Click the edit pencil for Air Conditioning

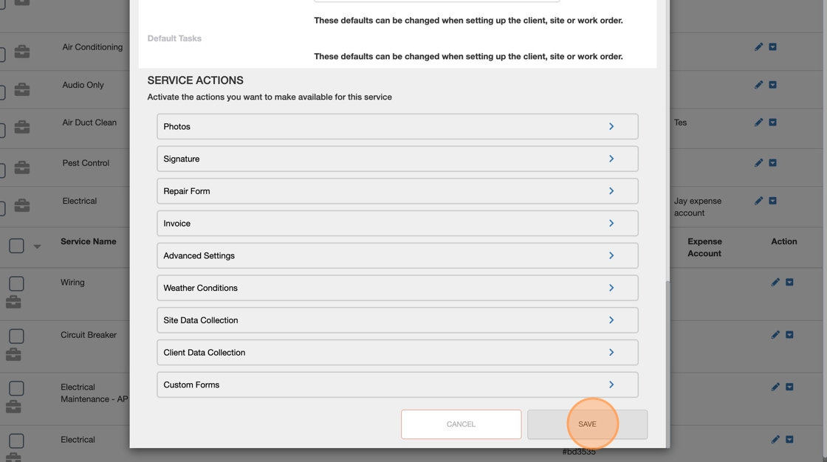coord(758,47)
